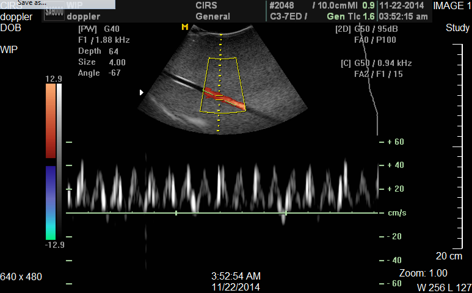Click the '[2D] G50 / 95dB' text

366,29
